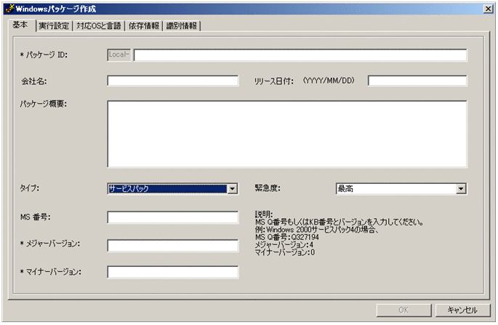
Task: Click the (YYYY/MM/DD) format hint
Action: (x=329, y=81)
